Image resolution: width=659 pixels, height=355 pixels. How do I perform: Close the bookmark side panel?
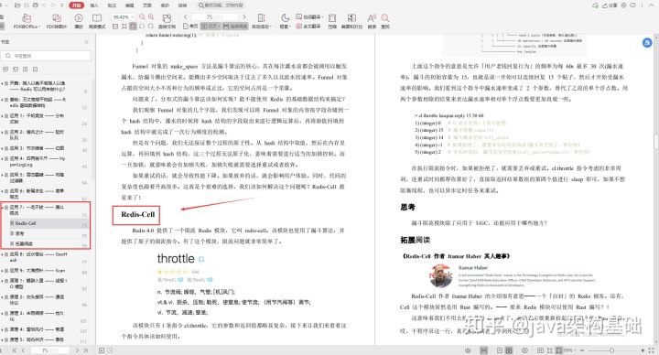[87, 42]
